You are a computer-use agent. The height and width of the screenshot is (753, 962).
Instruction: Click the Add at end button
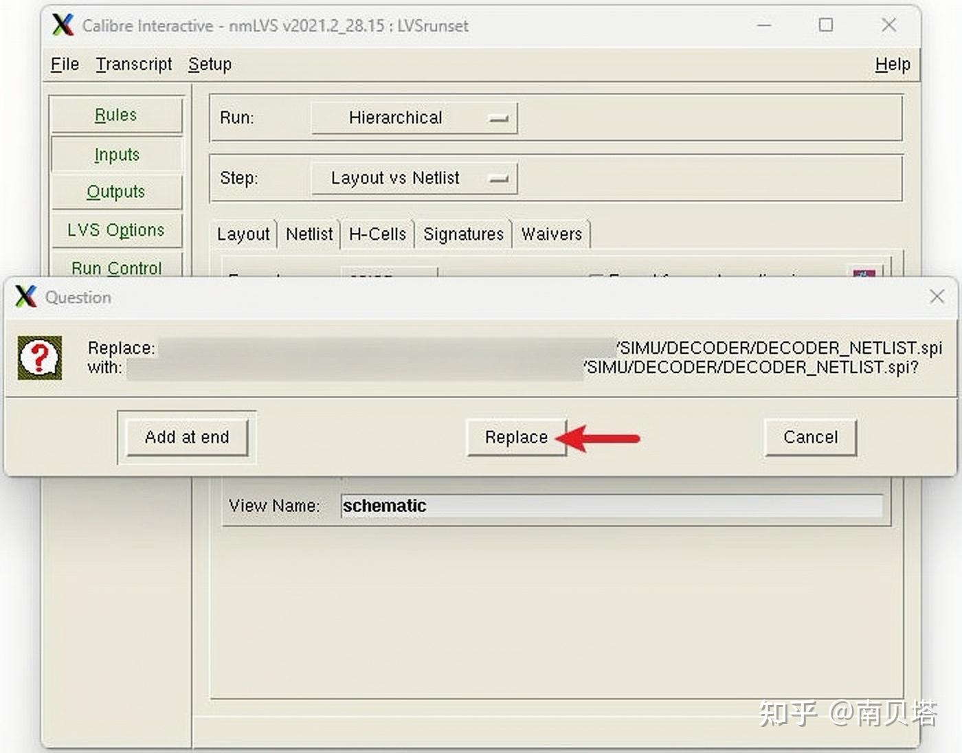[x=187, y=437]
